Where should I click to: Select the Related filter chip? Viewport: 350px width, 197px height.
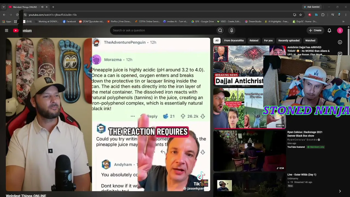pos(254,40)
